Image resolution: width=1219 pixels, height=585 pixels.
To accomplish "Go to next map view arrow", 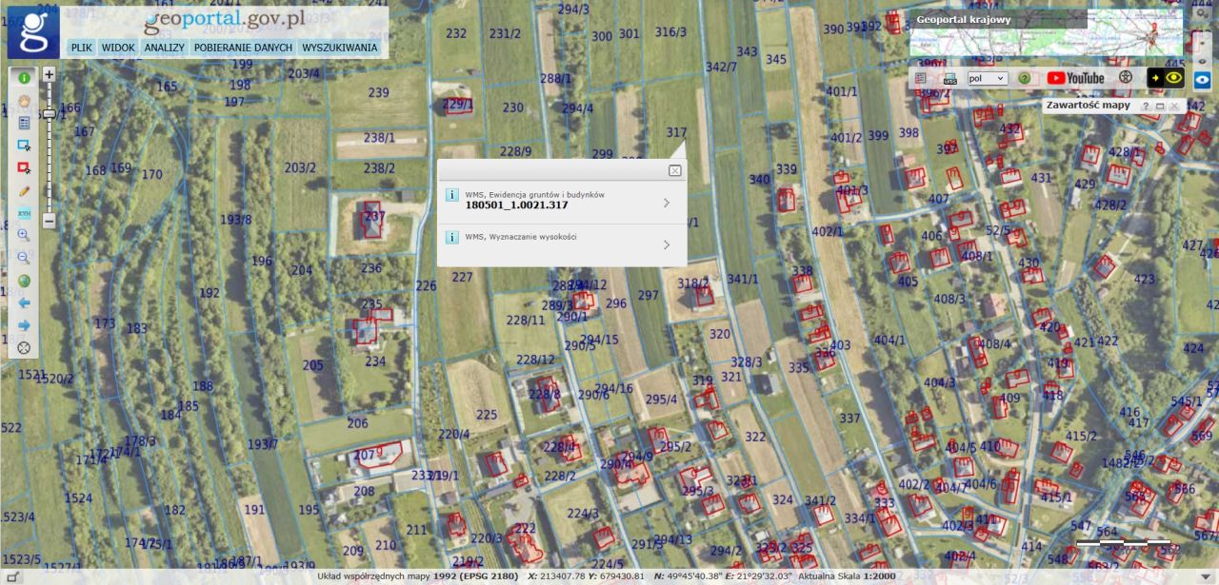I will click(x=24, y=325).
